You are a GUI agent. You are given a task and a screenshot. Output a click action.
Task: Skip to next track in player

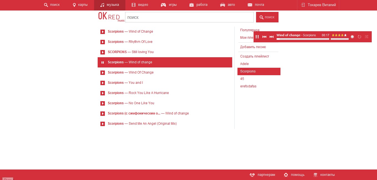click(x=272, y=37)
